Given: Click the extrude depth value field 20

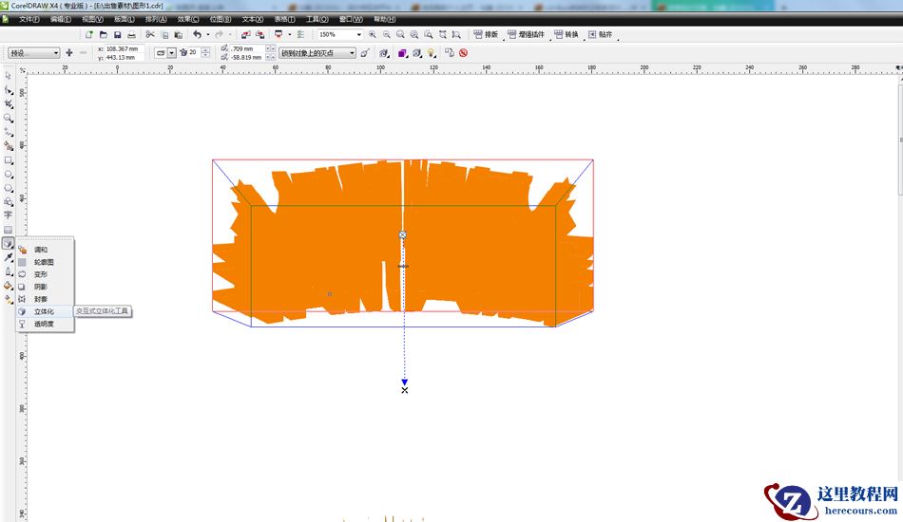Looking at the screenshot, I should click(194, 53).
